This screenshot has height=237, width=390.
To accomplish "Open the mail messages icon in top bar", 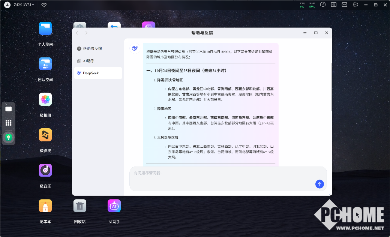I will click(344, 5).
